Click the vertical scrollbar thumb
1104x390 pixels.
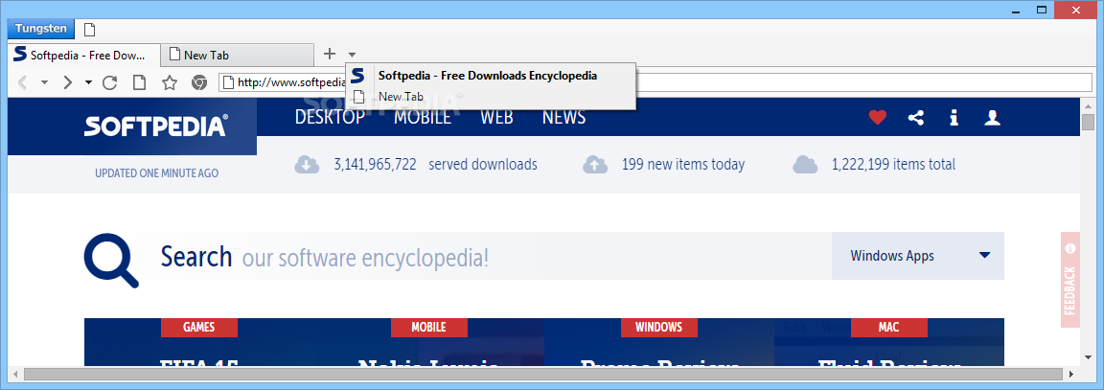pyautogui.click(x=1088, y=124)
